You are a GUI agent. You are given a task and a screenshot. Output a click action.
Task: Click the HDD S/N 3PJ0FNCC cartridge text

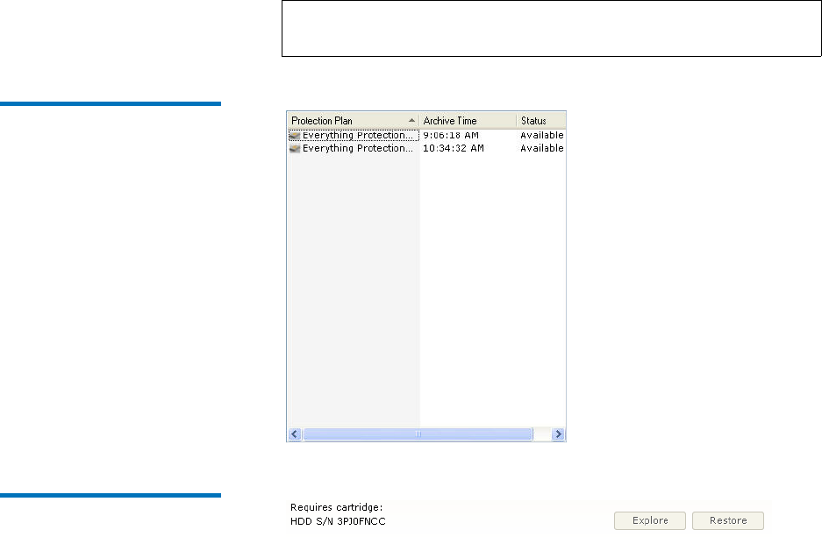338,522
